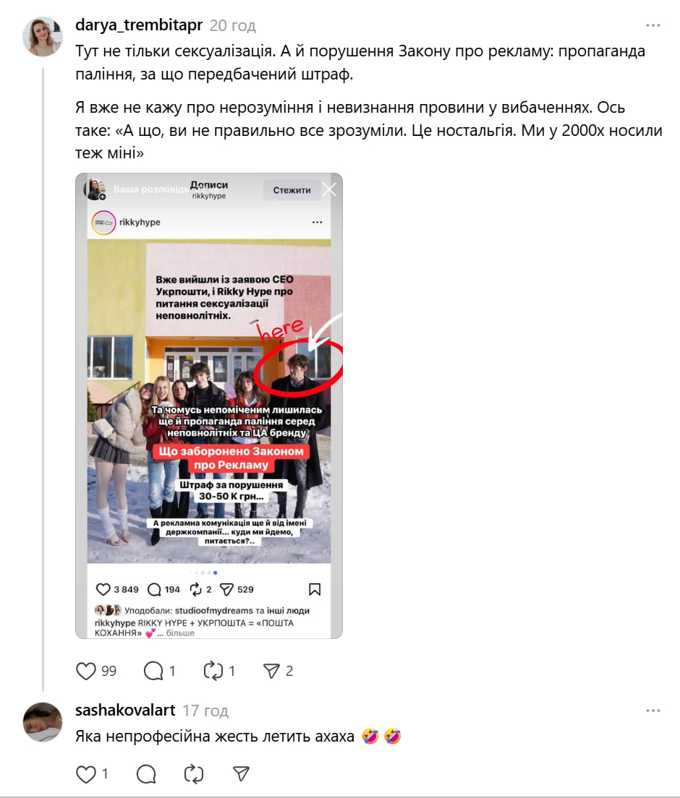Share darya_trembitapr's post via the send icon

coord(271,671)
